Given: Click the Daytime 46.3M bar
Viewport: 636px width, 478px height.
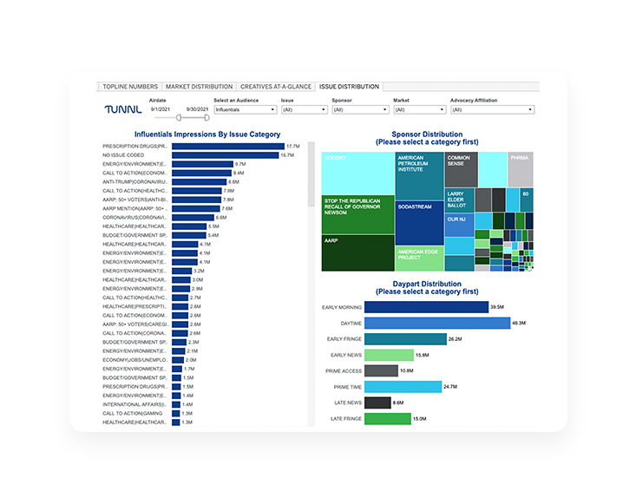Looking at the screenshot, I should click(437, 323).
